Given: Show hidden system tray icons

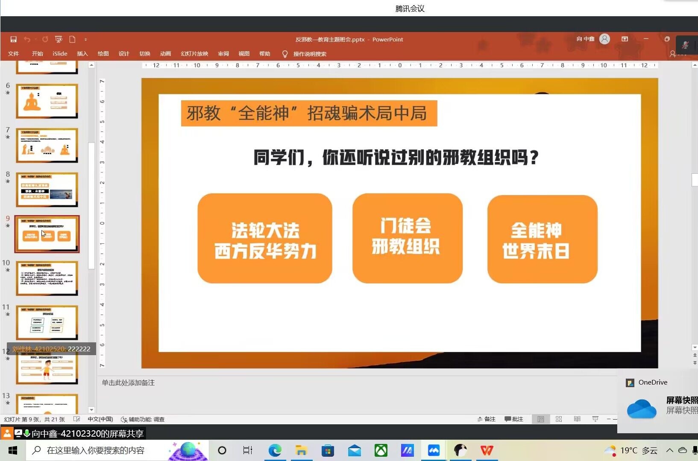Looking at the screenshot, I should [669, 450].
